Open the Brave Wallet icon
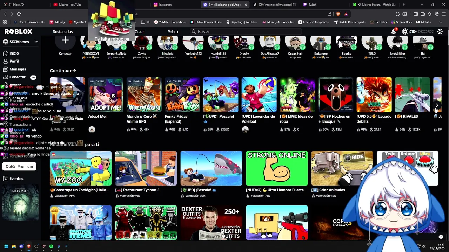This screenshot has height=252, width=449. click(423, 14)
